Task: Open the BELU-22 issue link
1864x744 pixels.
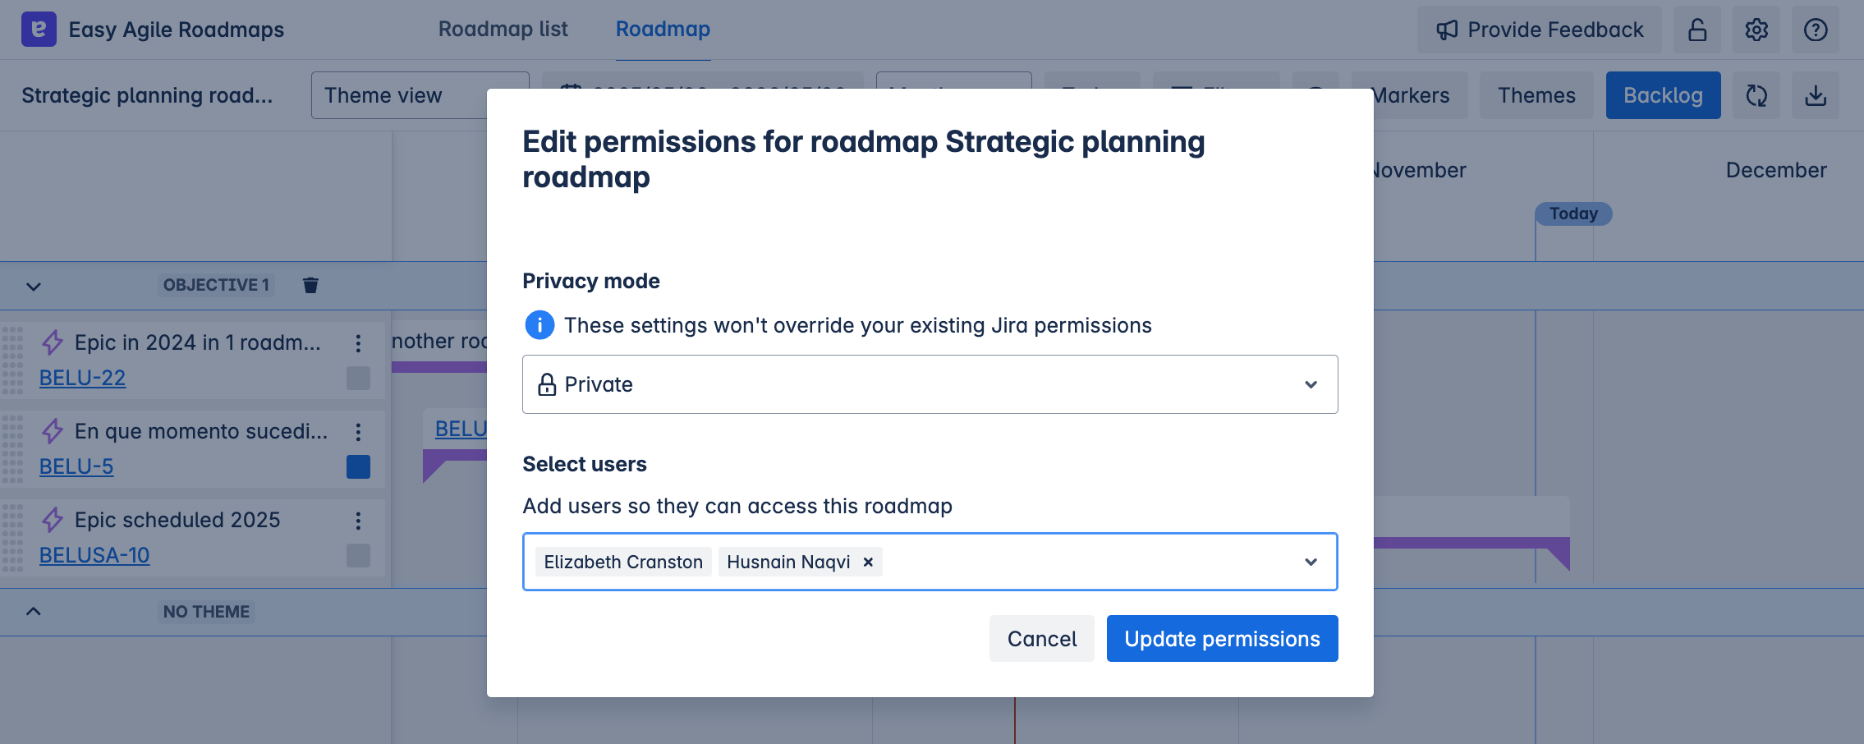Action: click(x=83, y=378)
